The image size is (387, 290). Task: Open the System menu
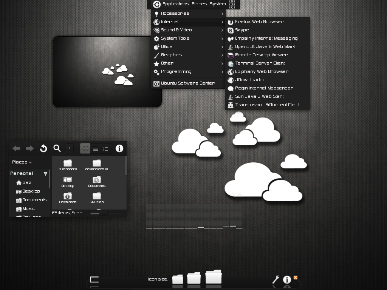(x=218, y=4)
